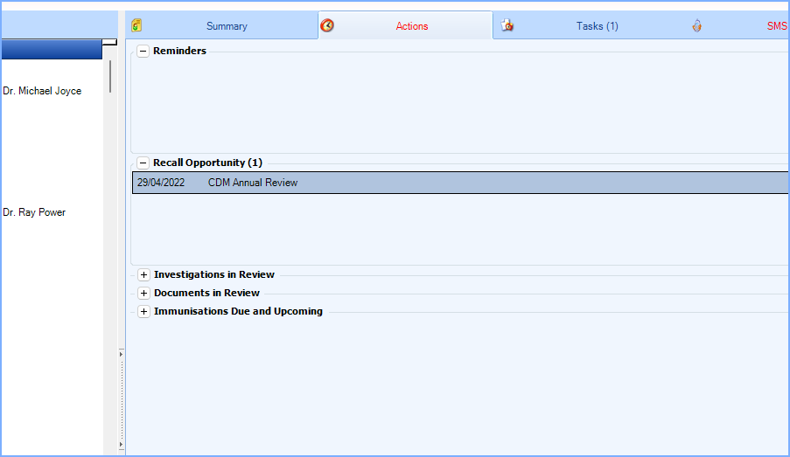Click the dotted splitter handle between panels
This screenshot has width=790, height=457.
(122, 399)
